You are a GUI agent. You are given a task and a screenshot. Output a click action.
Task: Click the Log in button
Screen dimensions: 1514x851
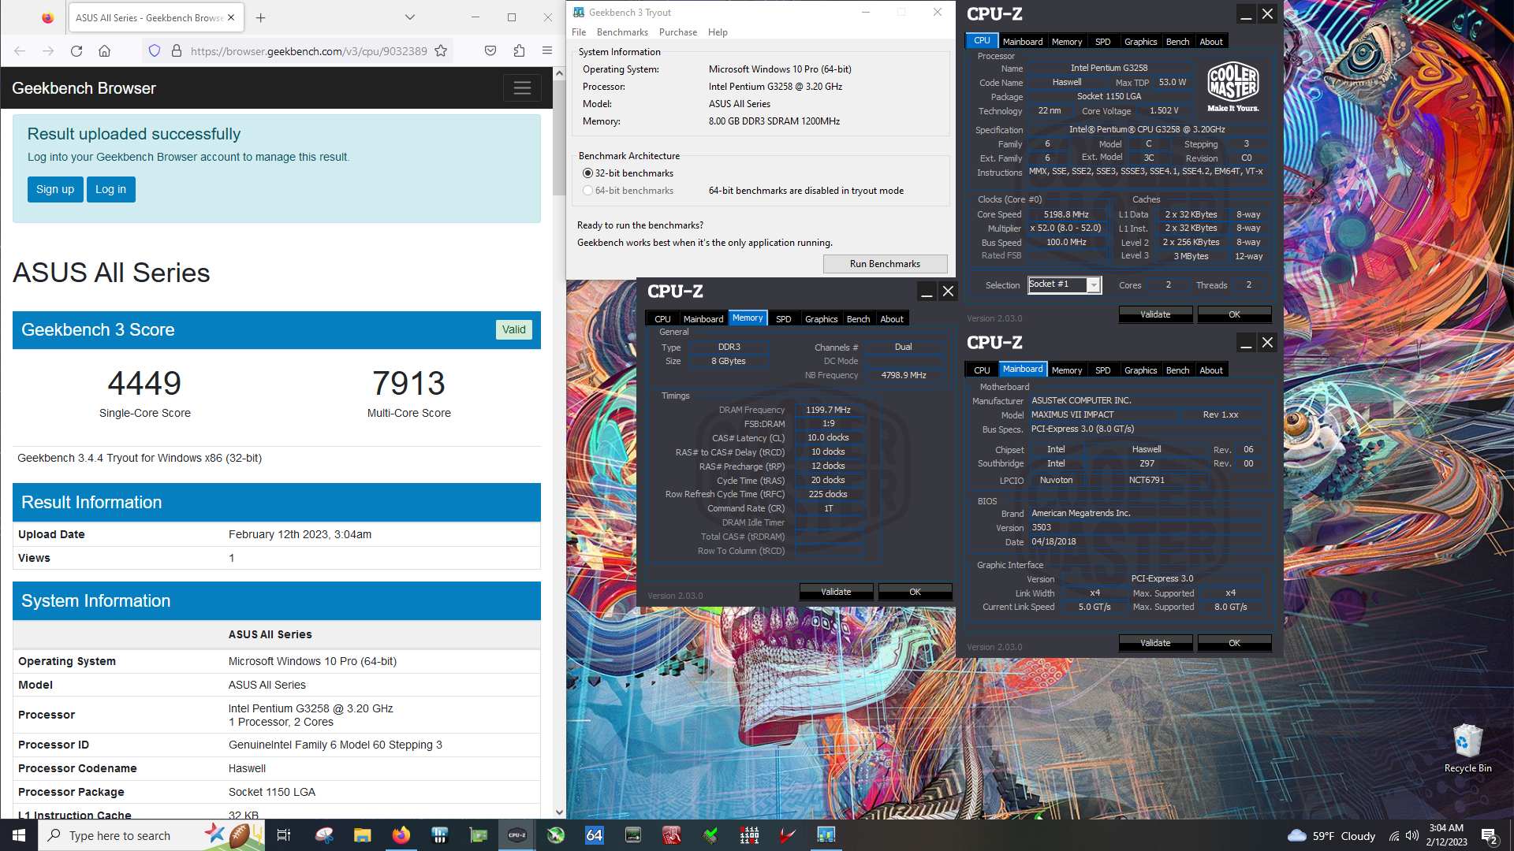[x=111, y=189]
